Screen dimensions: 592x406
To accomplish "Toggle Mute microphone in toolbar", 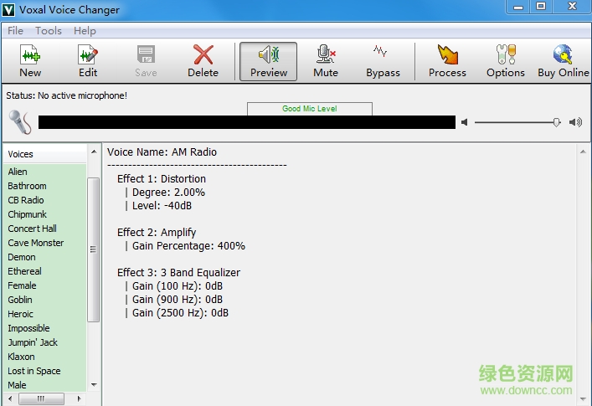I will click(x=326, y=61).
